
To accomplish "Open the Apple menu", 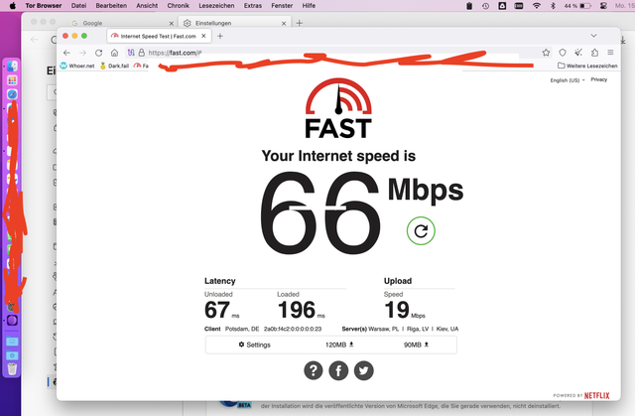I will pos(13,6).
